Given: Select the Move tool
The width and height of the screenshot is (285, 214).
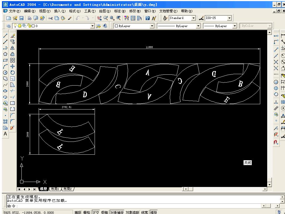Looking at the screenshot, I should [13, 66].
